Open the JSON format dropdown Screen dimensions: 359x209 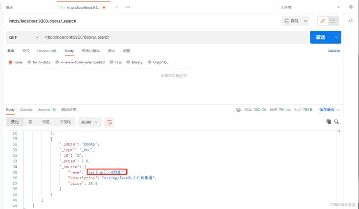click(89, 122)
